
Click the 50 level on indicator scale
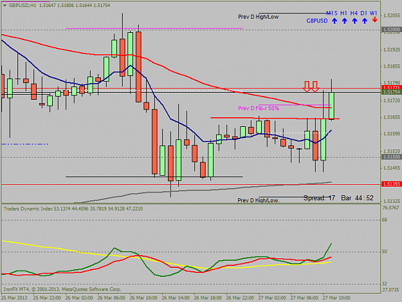point(384,252)
